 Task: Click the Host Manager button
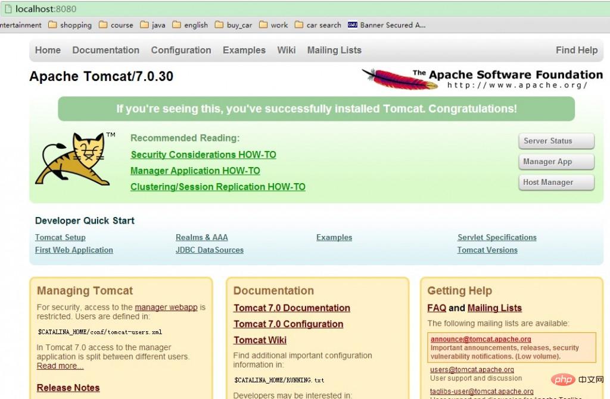[x=556, y=182]
